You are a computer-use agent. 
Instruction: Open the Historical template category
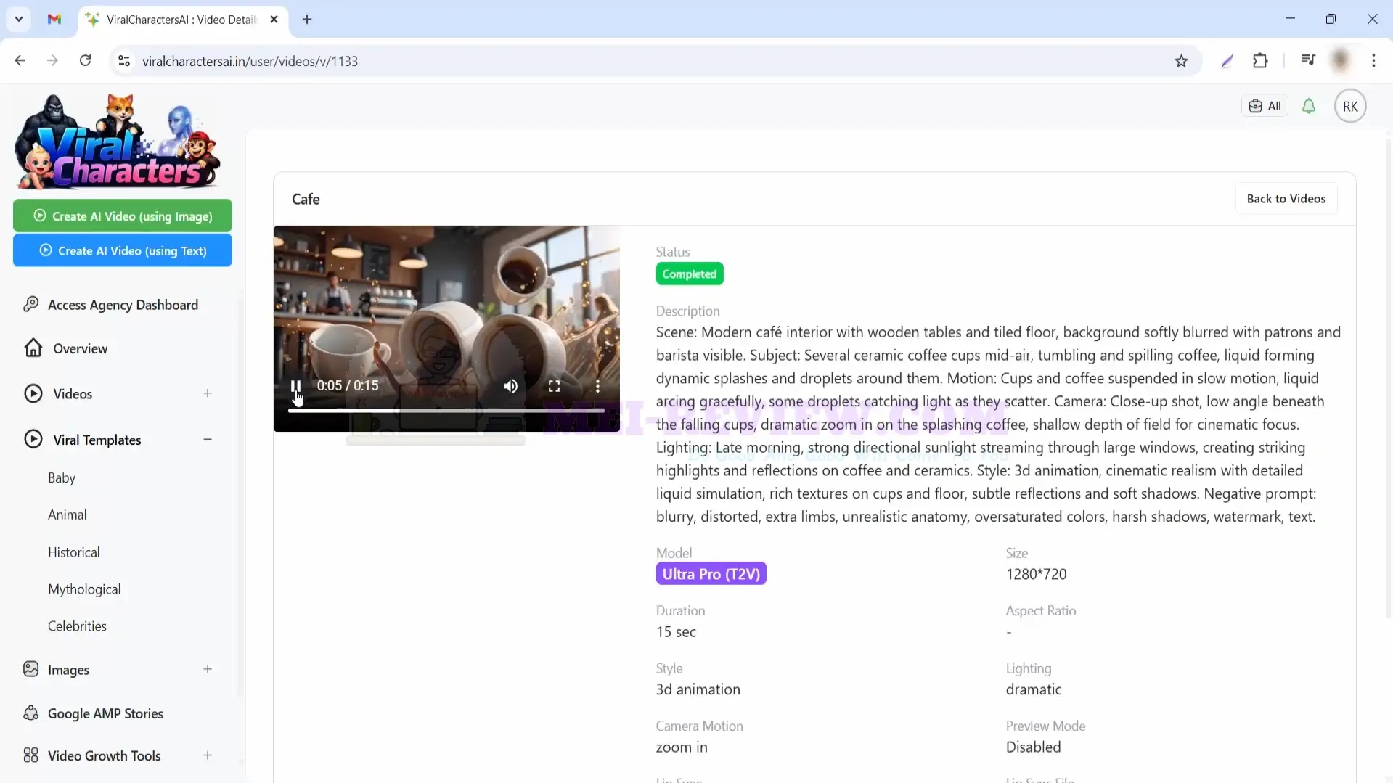click(x=74, y=552)
